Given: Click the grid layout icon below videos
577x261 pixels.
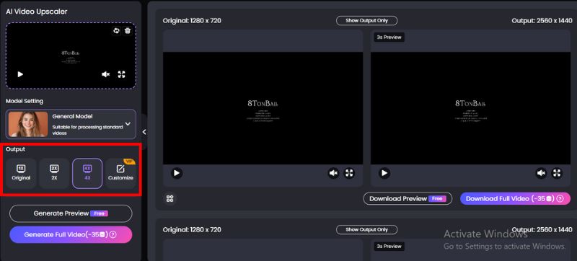Looking at the screenshot, I should (169, 198).
